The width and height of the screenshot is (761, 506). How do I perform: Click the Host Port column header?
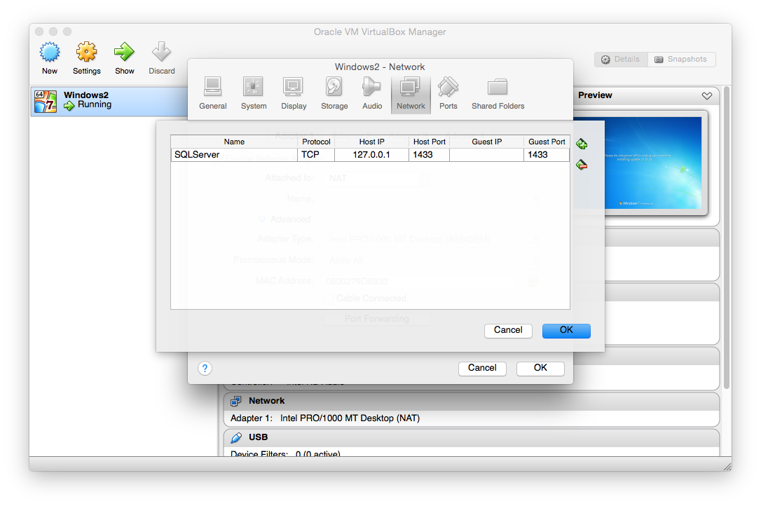point(429,142)
